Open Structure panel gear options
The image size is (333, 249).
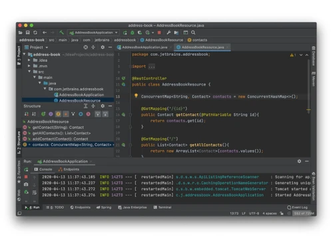pyautogui.click(x=103, y=106)
